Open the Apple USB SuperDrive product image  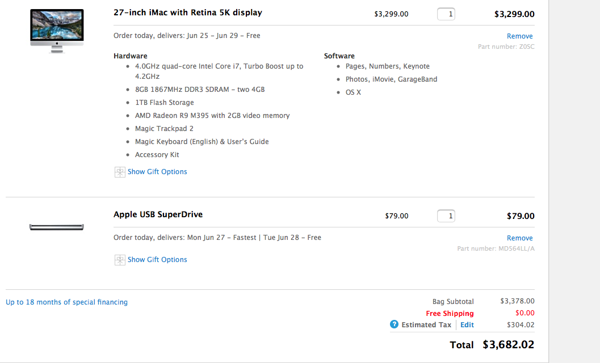click(x=57, y=227)
